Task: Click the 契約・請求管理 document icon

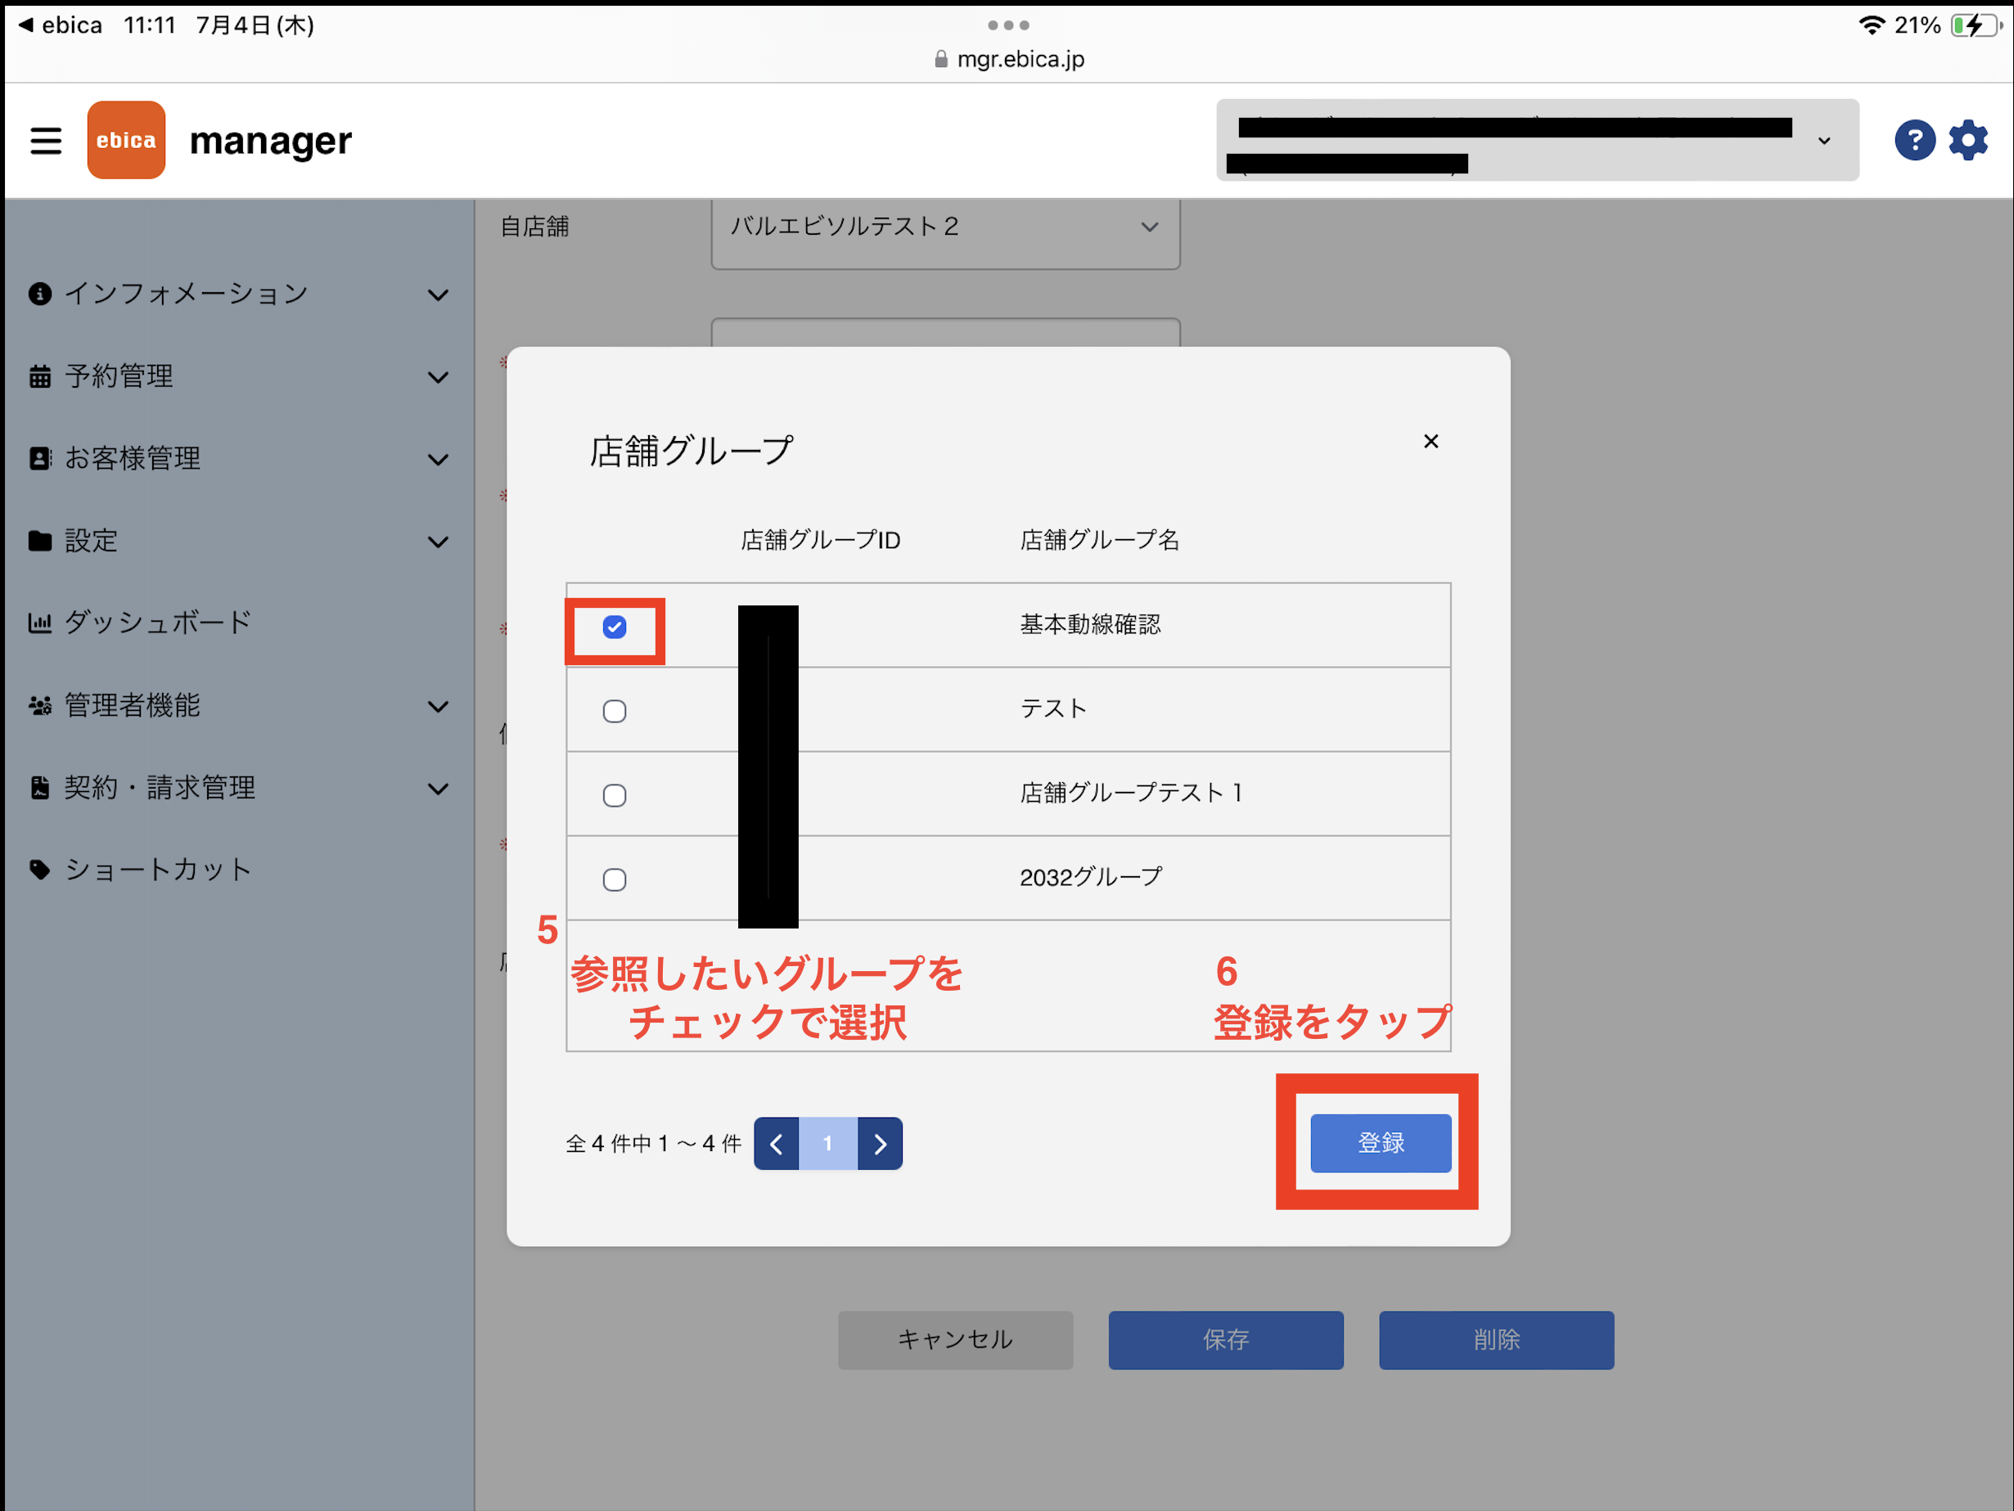Action: pyautogui.click(x=39, y=787)
